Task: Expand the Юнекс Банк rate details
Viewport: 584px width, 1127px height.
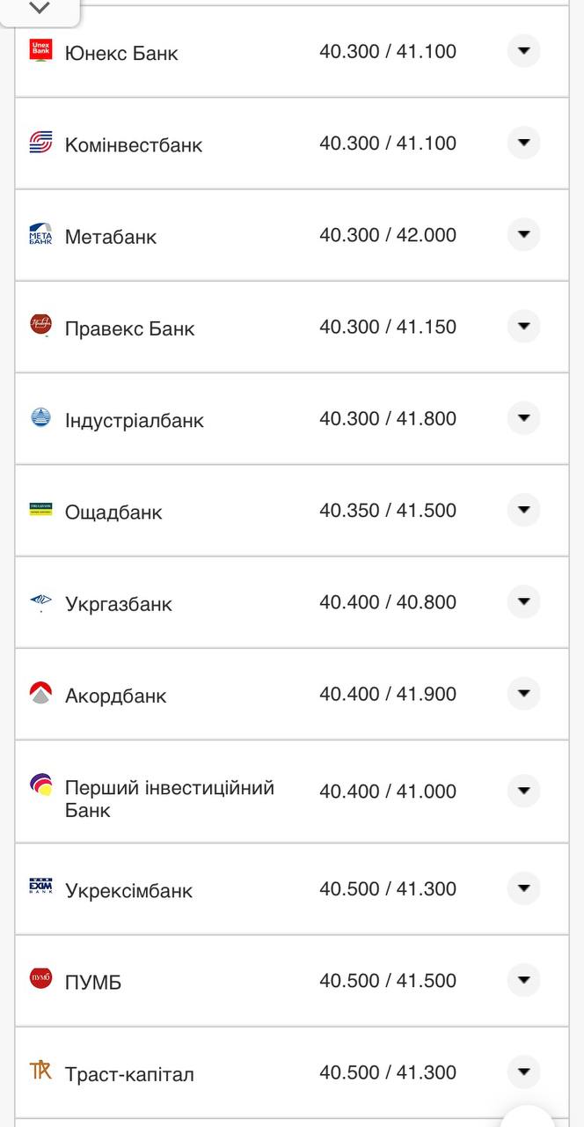Action: point(523,51)
